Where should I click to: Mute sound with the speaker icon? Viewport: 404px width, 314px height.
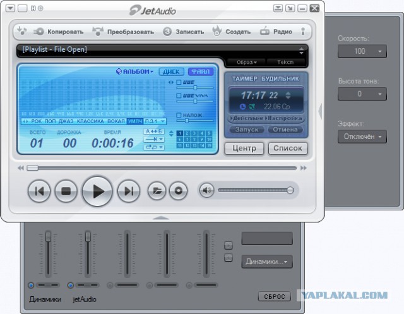pyautogui.click(x=206, y=191)
